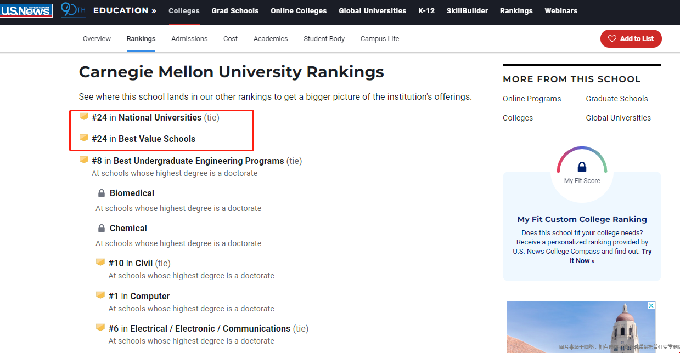The height and width of the screenshot is (353, 680).
Task: Open the Civil engineering ranking
Action: pyautogui.click(x=144, y=263)
